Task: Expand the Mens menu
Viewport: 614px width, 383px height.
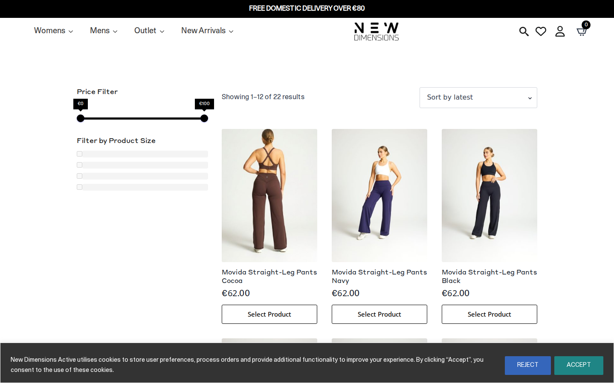Action: tap(104, 31)
